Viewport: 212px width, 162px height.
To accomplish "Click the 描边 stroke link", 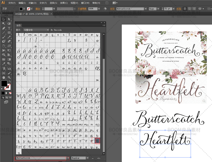I will (x=38, y=9).
